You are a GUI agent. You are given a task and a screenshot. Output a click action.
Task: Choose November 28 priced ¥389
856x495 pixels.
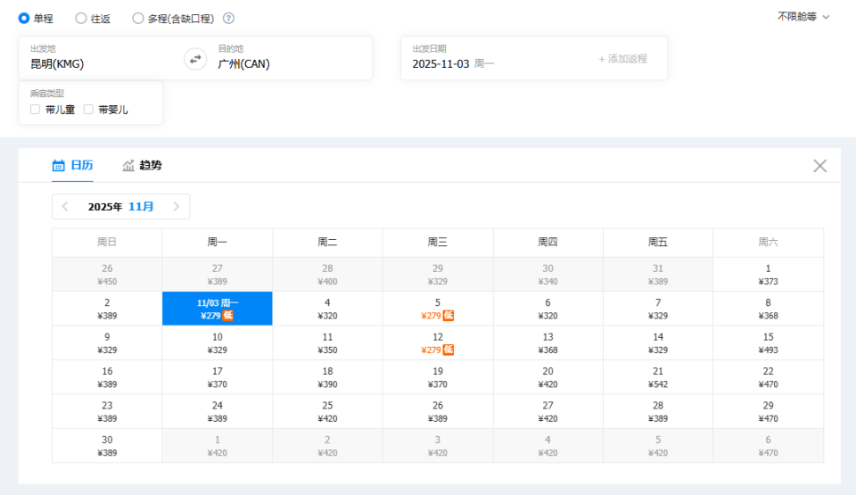pos(658,411)
